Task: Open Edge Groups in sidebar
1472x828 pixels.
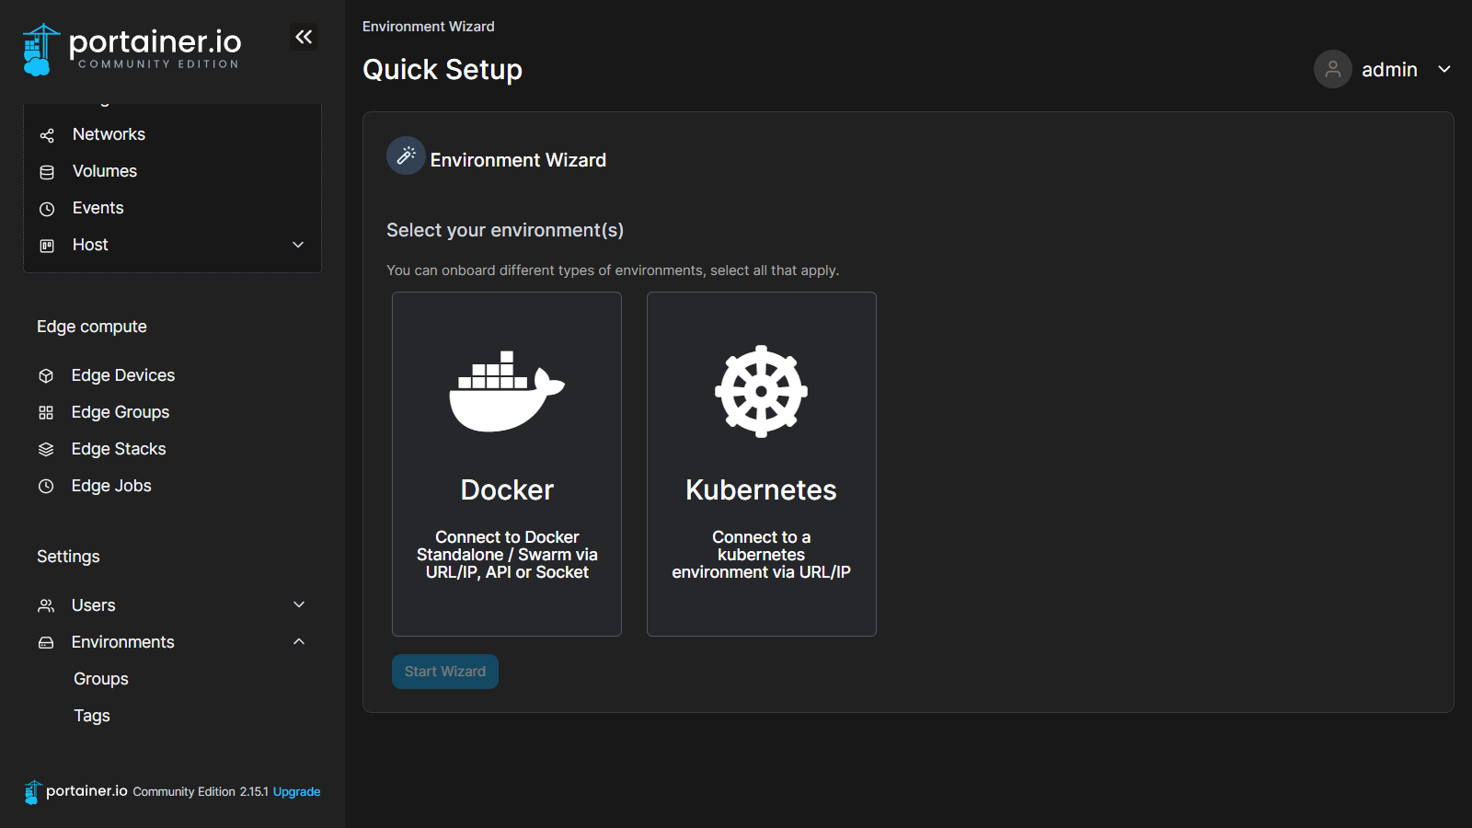Action: [120, 412]
